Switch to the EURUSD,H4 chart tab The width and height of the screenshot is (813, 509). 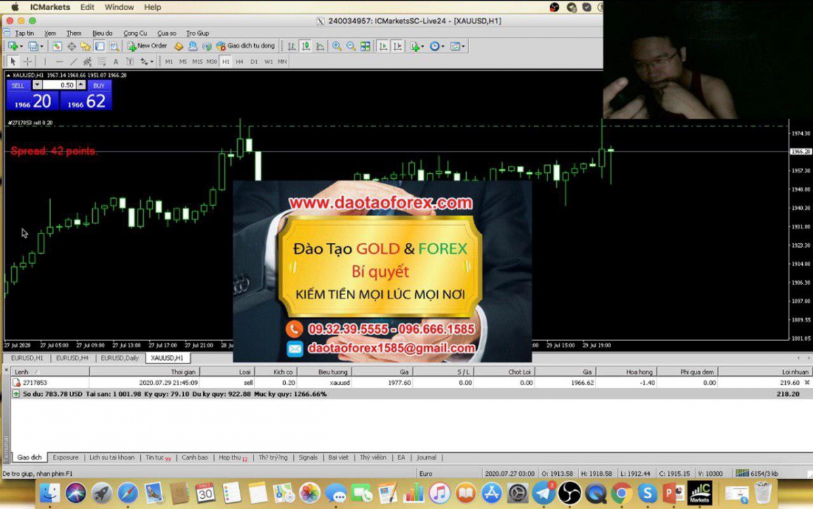pyautogui.click(x=72, y=357)
